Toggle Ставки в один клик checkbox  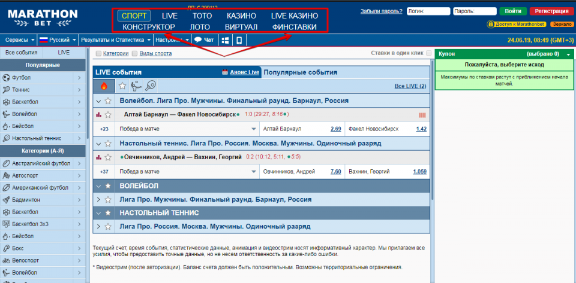point(428,53)
